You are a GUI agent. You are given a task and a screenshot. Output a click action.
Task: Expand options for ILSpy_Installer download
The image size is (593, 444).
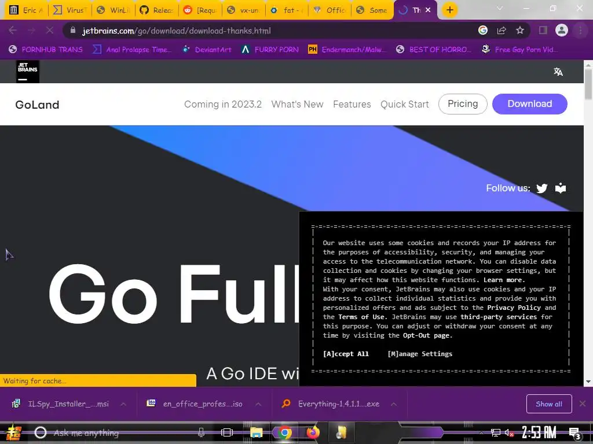pyautogui.click(x=123, y=404)
